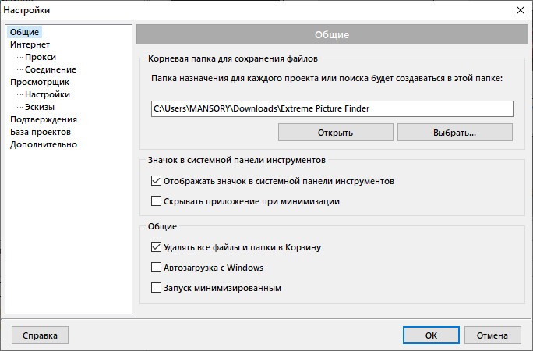The image size is (533, 351).
Task: Toggle "Удалять все файлы и папки в Корзину"
Action: point(157,248)
